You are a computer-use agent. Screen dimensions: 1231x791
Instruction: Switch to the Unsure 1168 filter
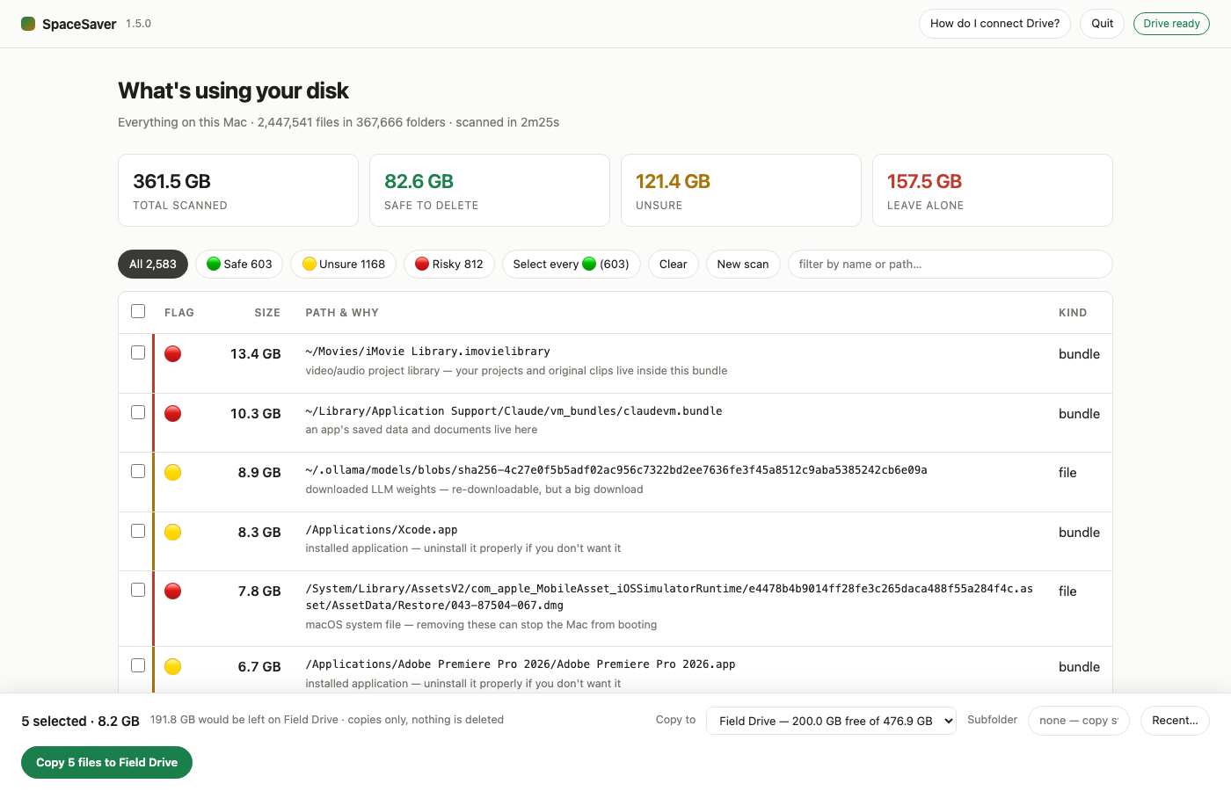point(344,265)
